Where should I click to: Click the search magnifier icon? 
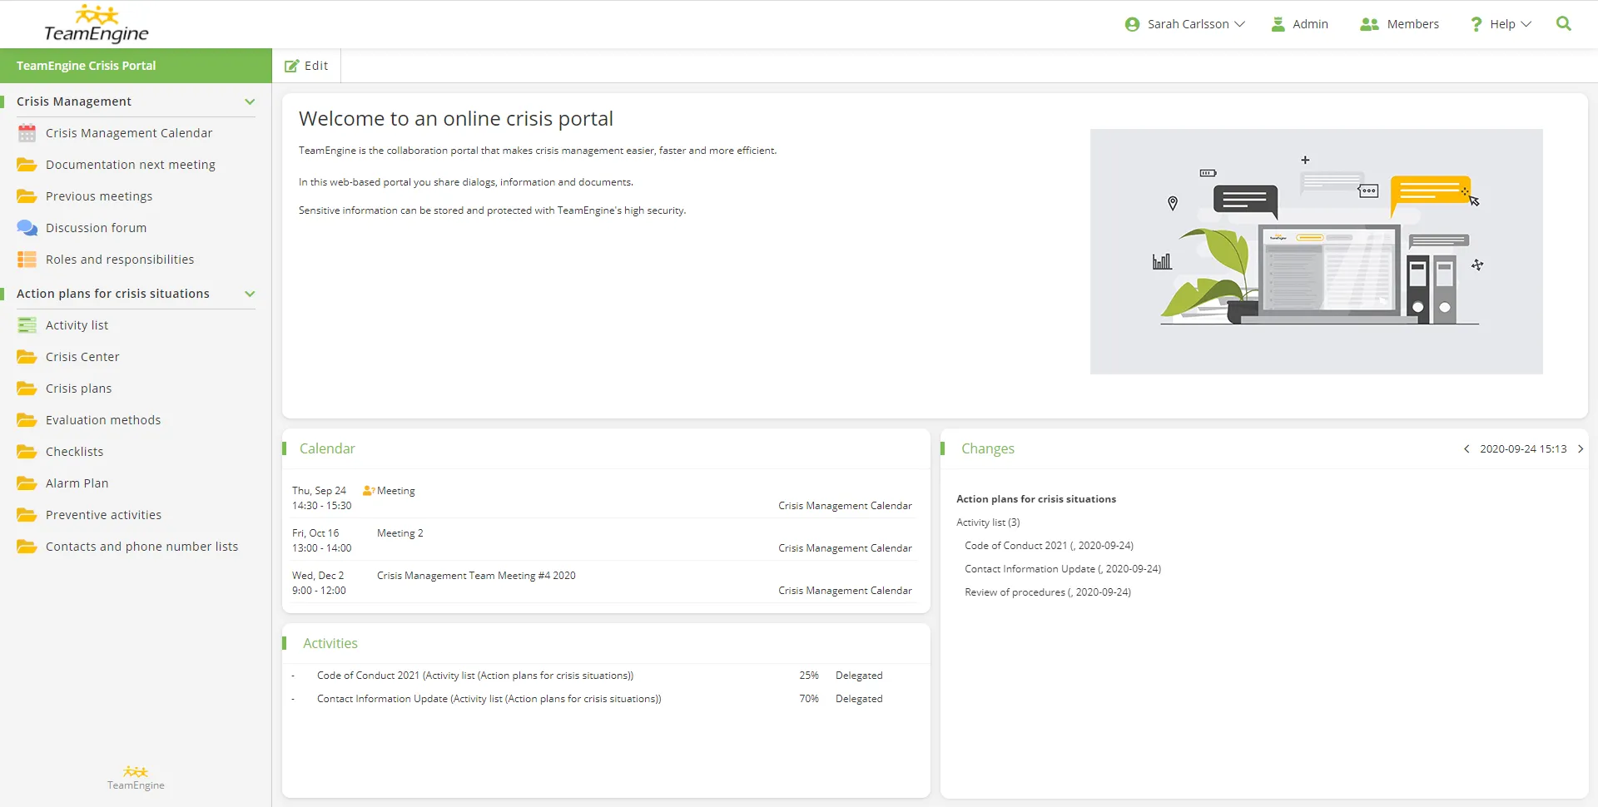(1564, 24)
